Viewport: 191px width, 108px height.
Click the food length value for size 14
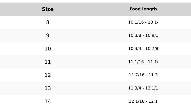143,101
